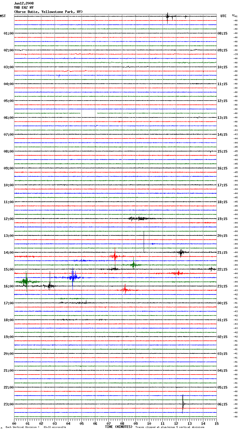This screenshot has width=239, height=431.
Task: Select the black wave burst on the 12:00 trace
Action: (140, 219)
